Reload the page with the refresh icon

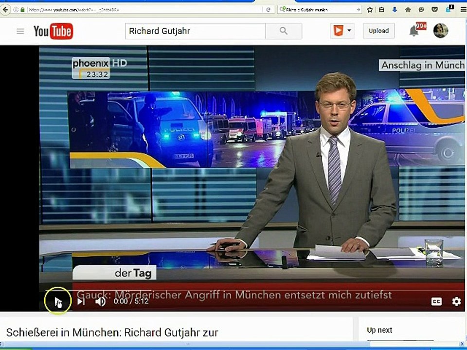(268, 10)
